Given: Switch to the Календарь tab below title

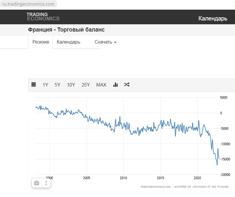Looking at the screenshot, I should pyautogui.click(x=68, y=42).
